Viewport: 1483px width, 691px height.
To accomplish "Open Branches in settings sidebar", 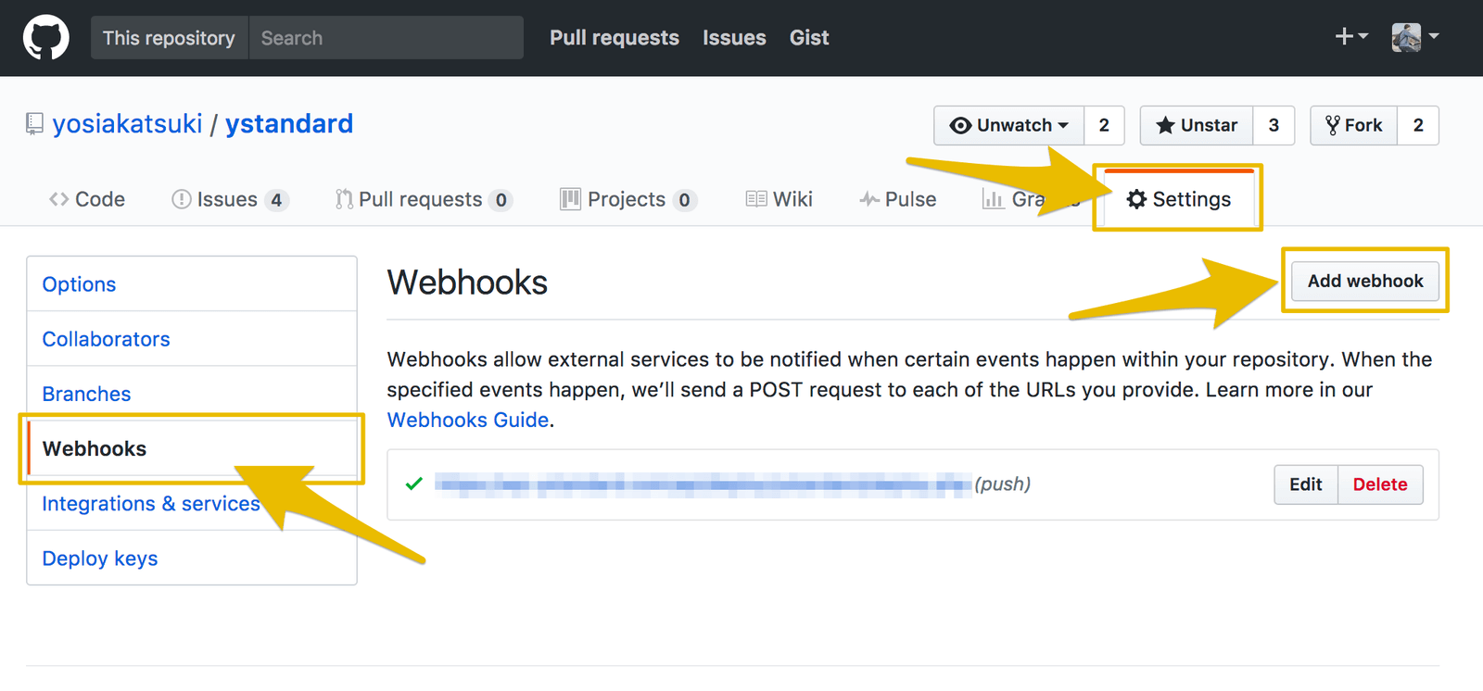I will click(192, 394).
